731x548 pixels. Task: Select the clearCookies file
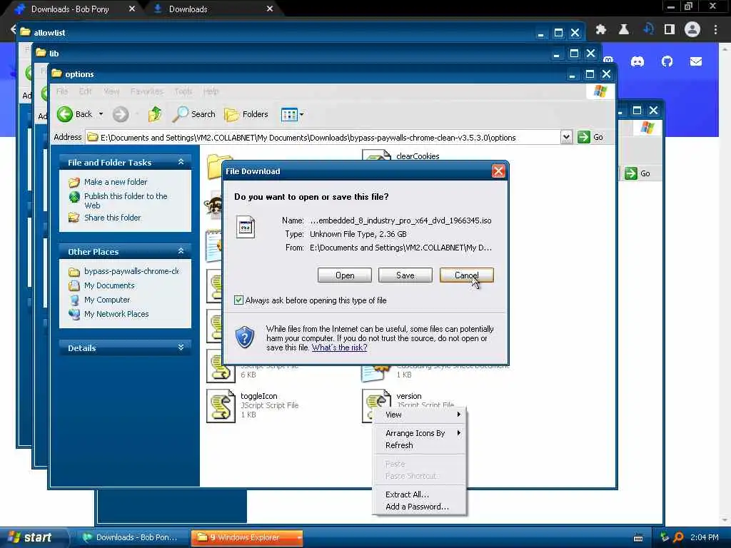point(417,156)
